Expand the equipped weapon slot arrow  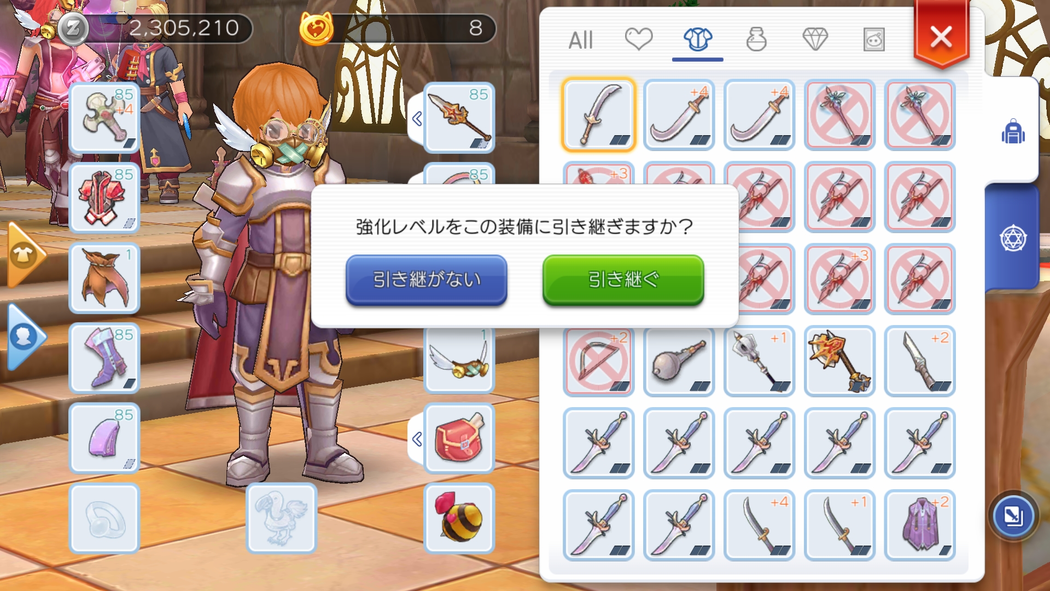(417, 118)
